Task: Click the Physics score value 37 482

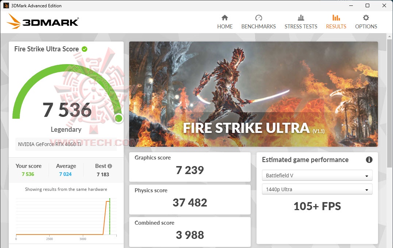Action: tap(190, 203)
